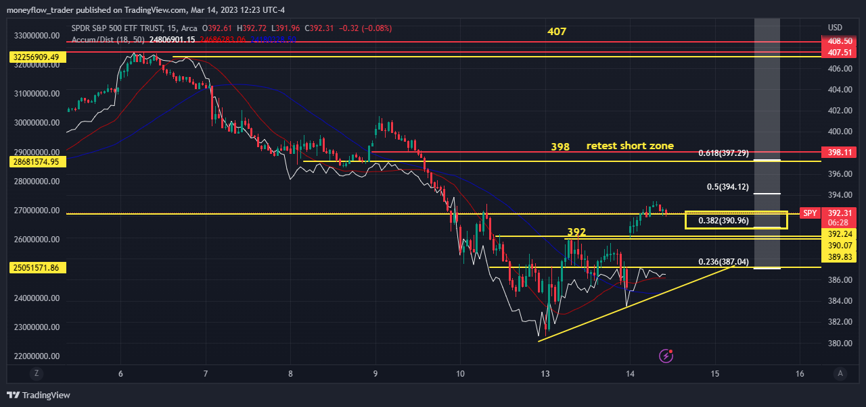Screen dimensions: 866x407
Task: Click the Accum/Dist value 24806901.15
Action: click(172, 40)
